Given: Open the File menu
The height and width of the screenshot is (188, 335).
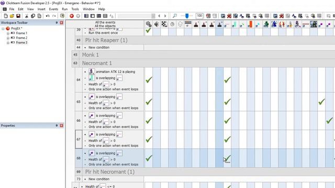Looking at the screenshot, I should click(12, 9).
